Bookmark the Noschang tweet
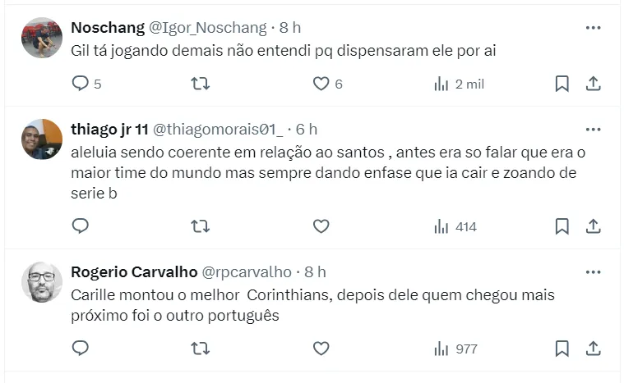 tap(562, 83)
